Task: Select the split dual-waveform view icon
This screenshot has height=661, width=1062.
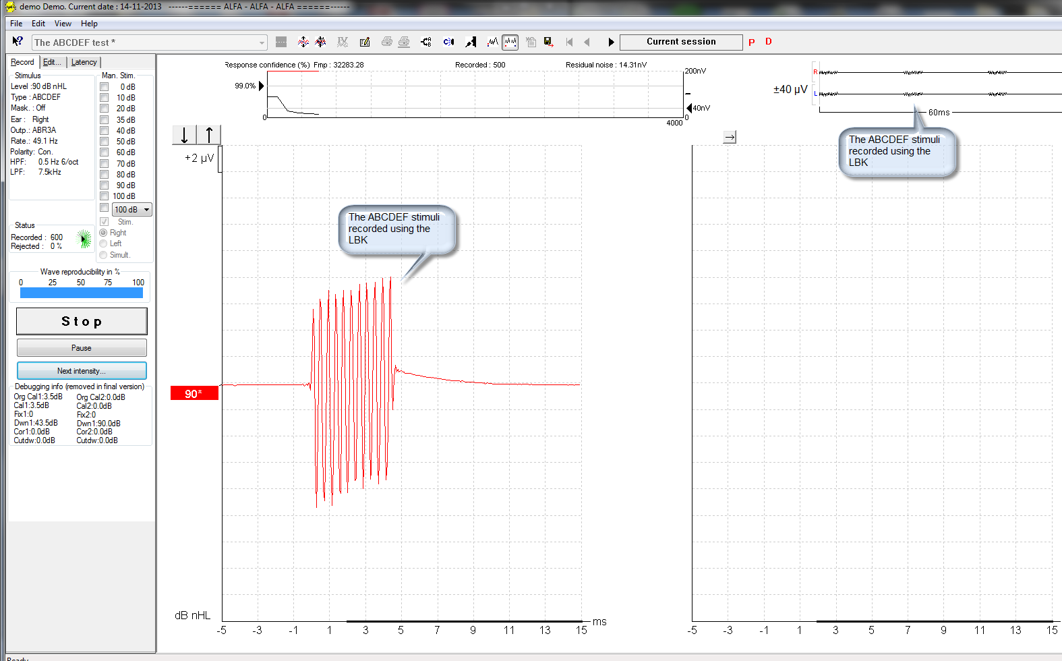Action: coord(510,42)
